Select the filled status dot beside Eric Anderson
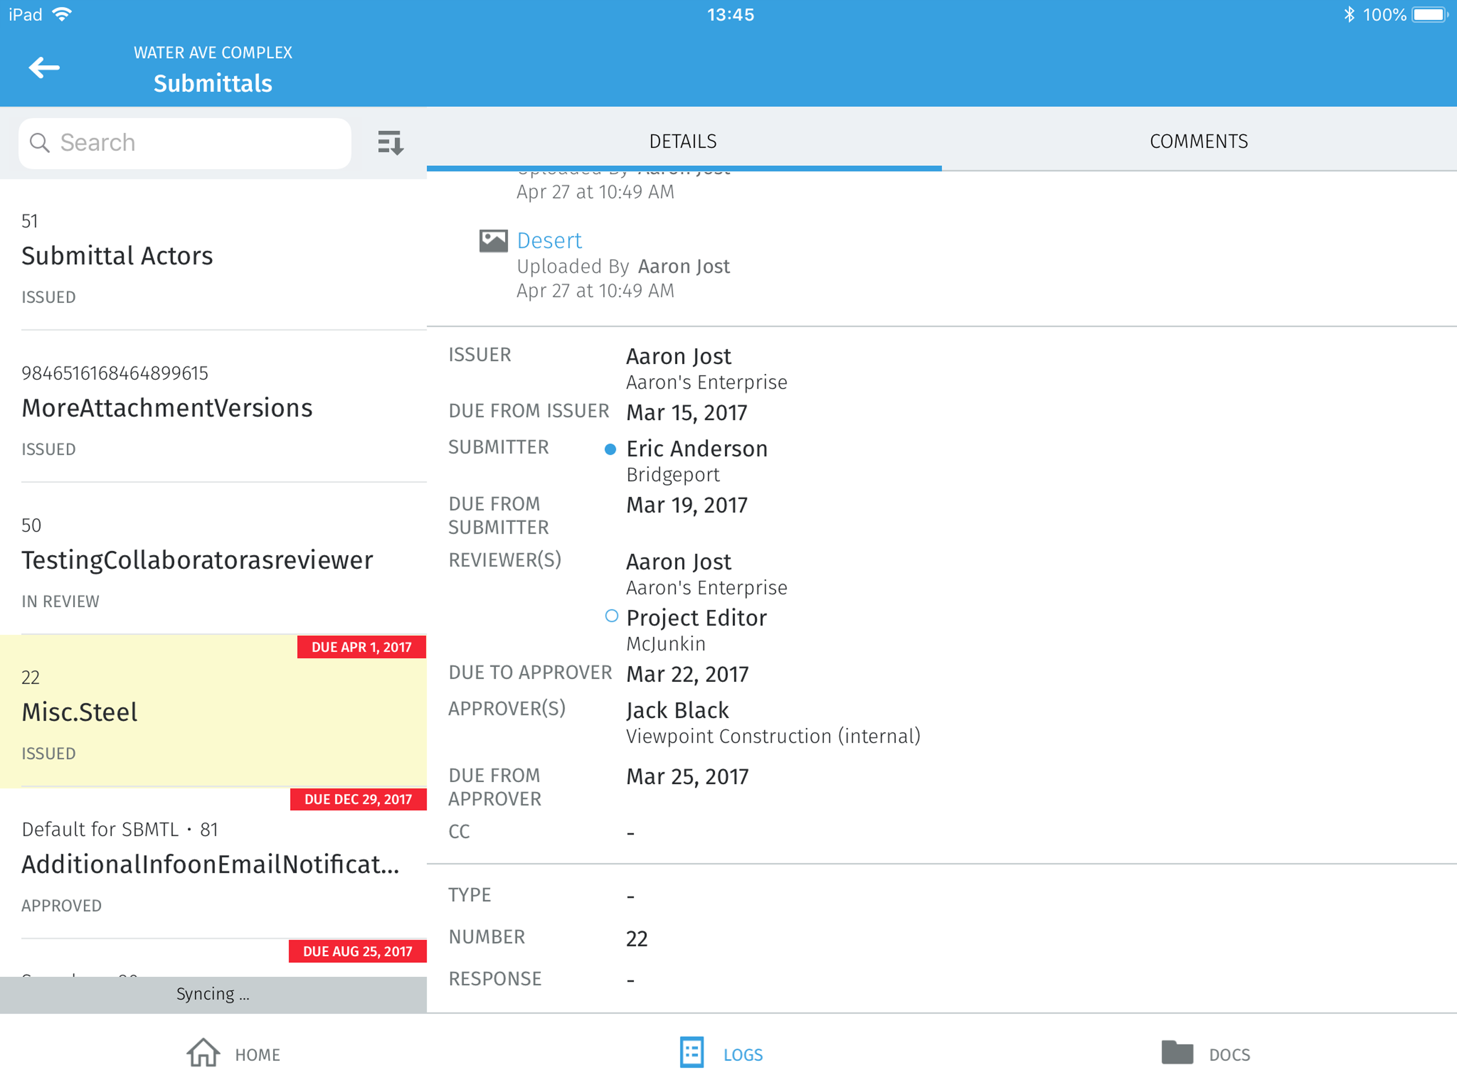The image size is (1457, 1092). tap(611, 448)
